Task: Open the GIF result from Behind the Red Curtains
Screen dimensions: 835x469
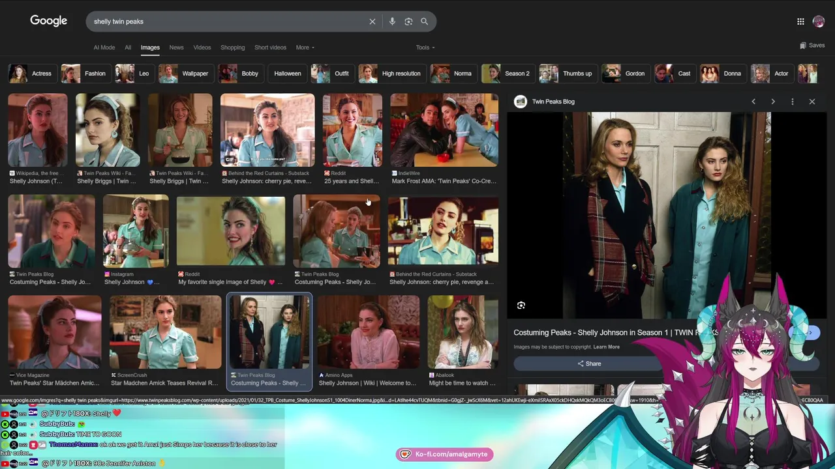Action: (x=267, y=130)
